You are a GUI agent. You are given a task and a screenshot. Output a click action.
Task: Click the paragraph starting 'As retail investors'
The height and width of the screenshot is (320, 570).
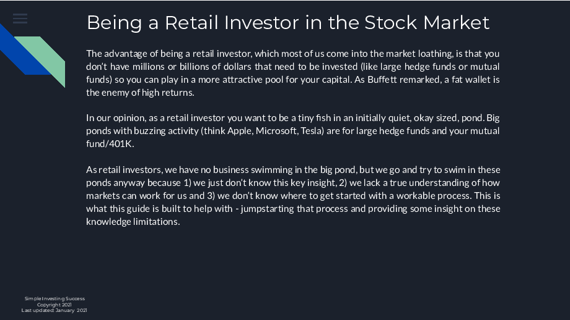(x=292, y=195)
